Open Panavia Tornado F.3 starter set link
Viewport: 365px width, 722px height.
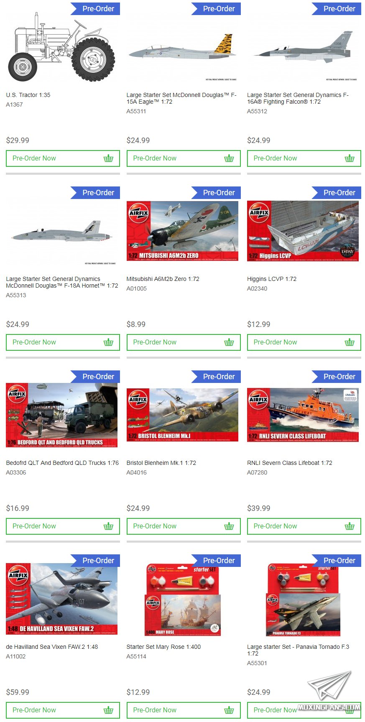coord(298,650)
